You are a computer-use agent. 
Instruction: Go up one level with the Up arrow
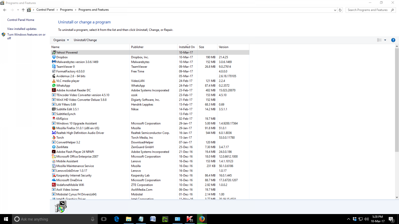click(x=23, y=10)
